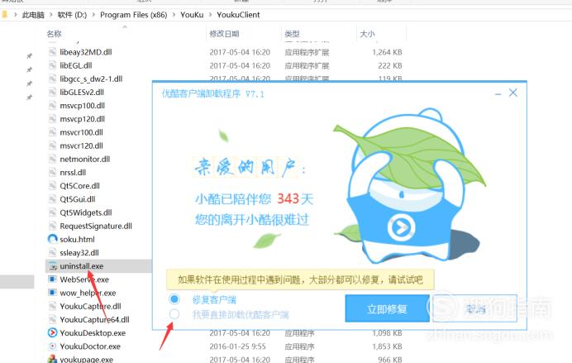
Task: Select netmonitor.dll file icon
Action: (53, 159)
